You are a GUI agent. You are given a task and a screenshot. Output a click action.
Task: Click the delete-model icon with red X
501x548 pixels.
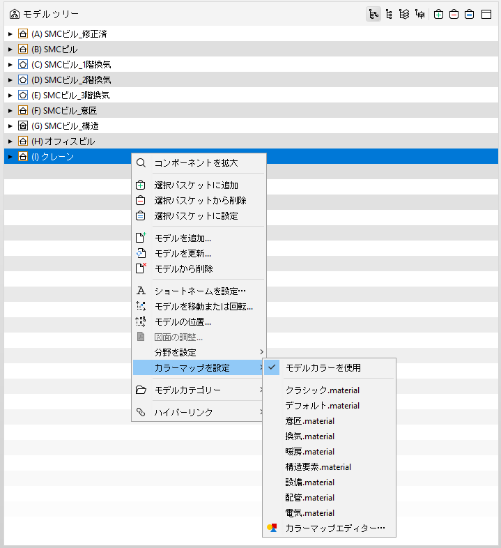pos(141,268)
